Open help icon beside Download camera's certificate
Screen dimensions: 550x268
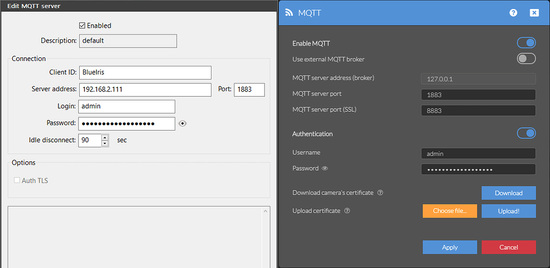tap(380, 193)
